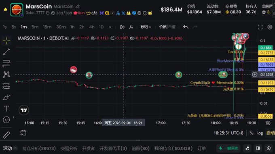Viewport: 275px width, 154px height.
Task: Open timezone 18:25:31 UTC+8 selector
Action: coord(228,133)
